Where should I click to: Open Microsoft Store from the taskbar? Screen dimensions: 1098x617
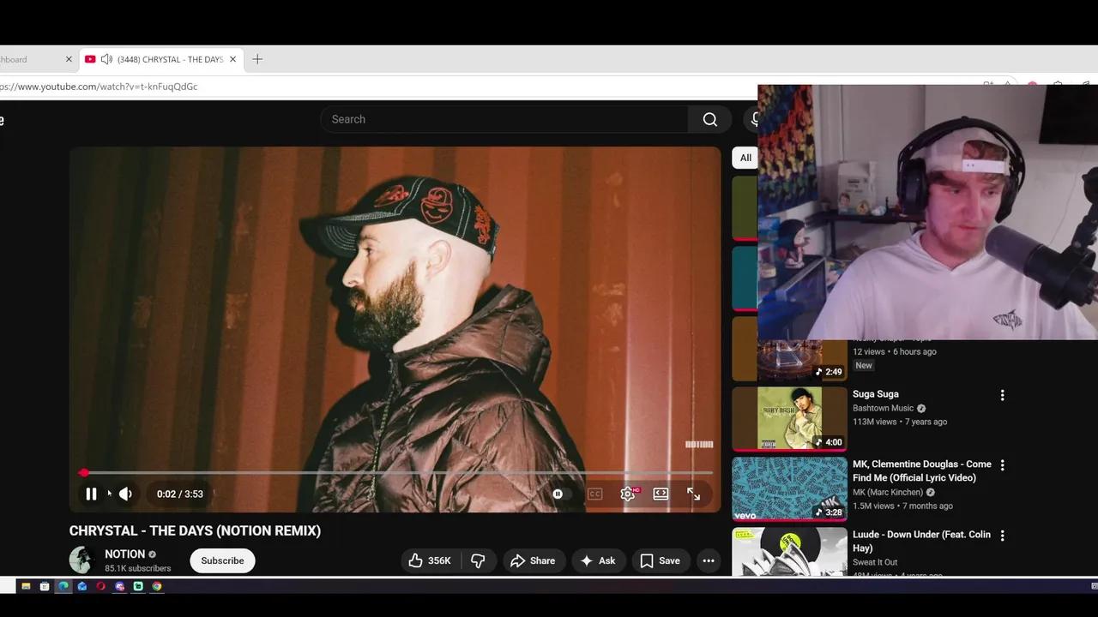pos(45,586)
